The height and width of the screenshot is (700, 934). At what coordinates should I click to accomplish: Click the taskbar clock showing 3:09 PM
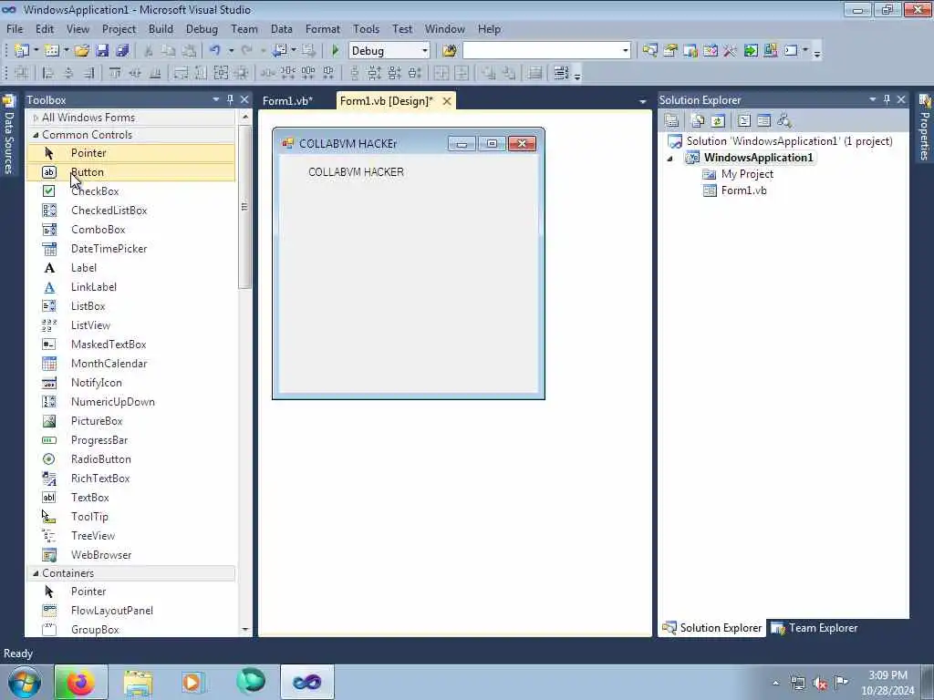point(887,683)
